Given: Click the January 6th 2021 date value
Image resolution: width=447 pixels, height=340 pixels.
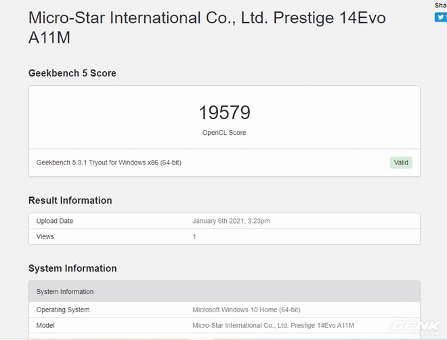Looking at the screenshot, I should tap(232, 221).
